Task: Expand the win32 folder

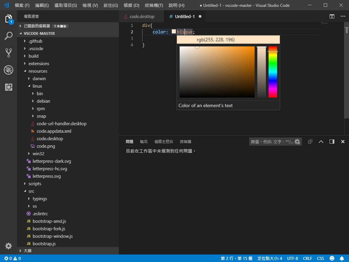Action: (38, 154)
